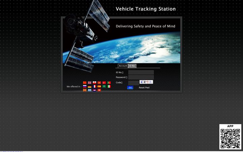The height and width of the screenshot is (152, 243).
Task: Switch to German using its flag
Action: coord(89,86)
